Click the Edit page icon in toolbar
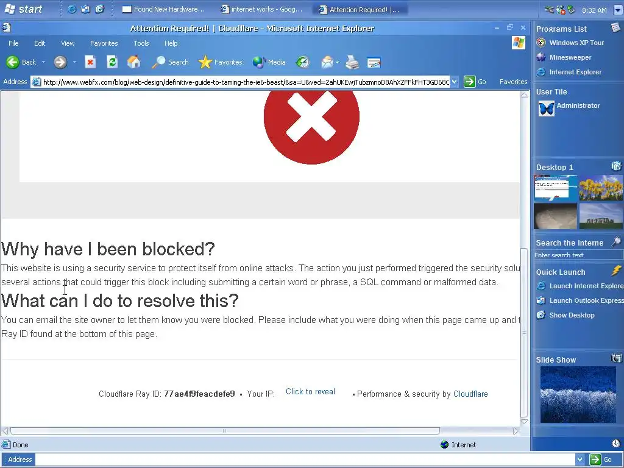Screen dimensions: 624x468 pyautogui.click(x=374, y=63)
